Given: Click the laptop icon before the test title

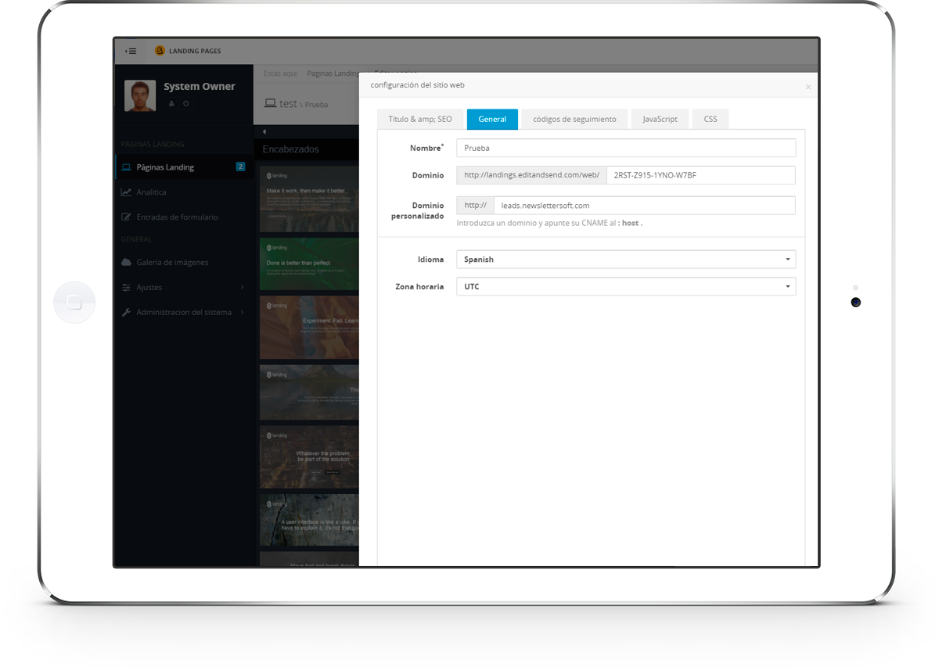Looking at the screenshot, I should (x=270, y=103).
